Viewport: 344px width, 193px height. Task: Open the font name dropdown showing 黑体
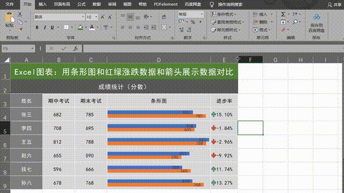coord(83,17)
